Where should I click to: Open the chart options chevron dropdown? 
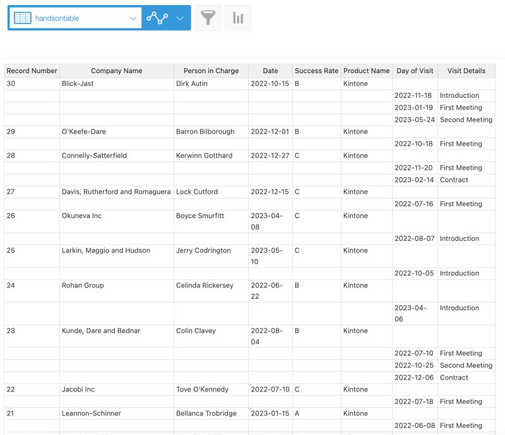click(x=179, y=18)
